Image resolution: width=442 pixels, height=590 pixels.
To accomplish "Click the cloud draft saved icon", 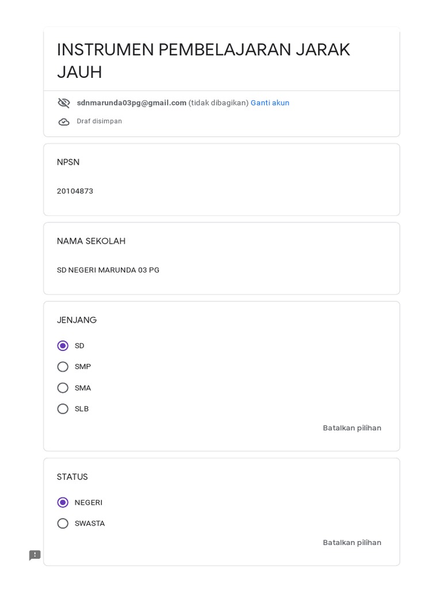I will (x=64, y=122).
